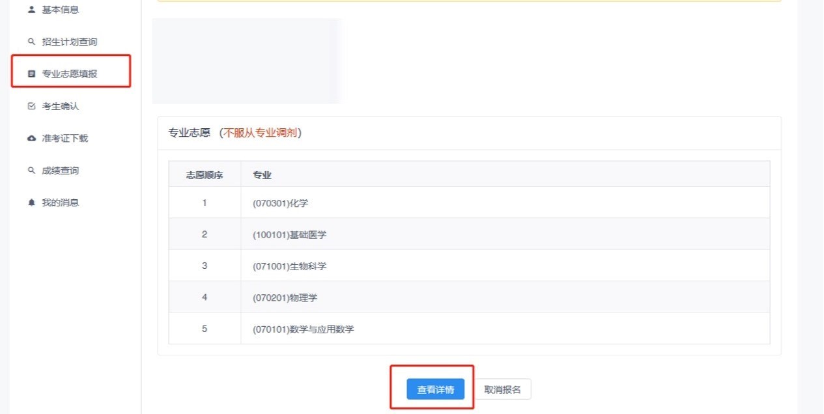Select the (070301)化学 row

click(280, 203)
